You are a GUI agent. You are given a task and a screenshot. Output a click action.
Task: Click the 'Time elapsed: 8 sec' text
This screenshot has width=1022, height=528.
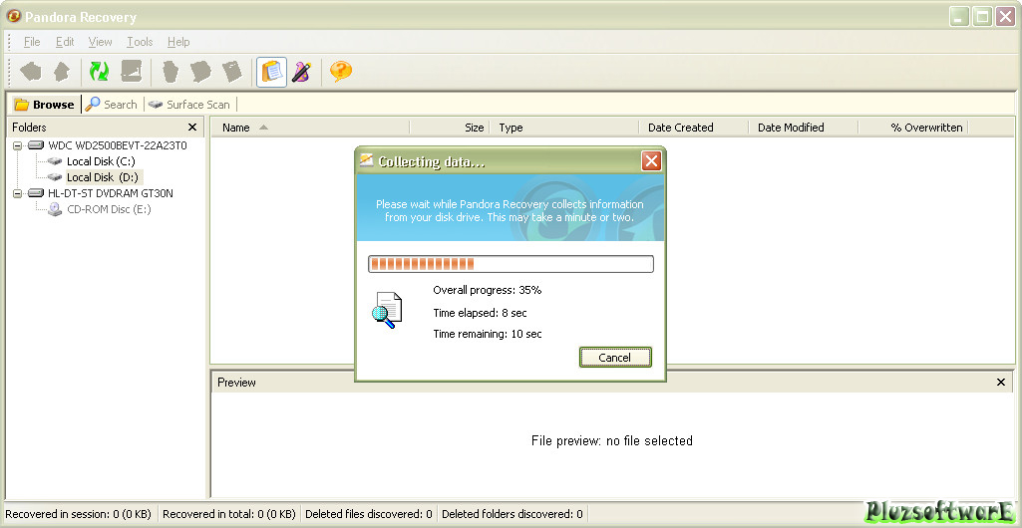coord(480,313)
